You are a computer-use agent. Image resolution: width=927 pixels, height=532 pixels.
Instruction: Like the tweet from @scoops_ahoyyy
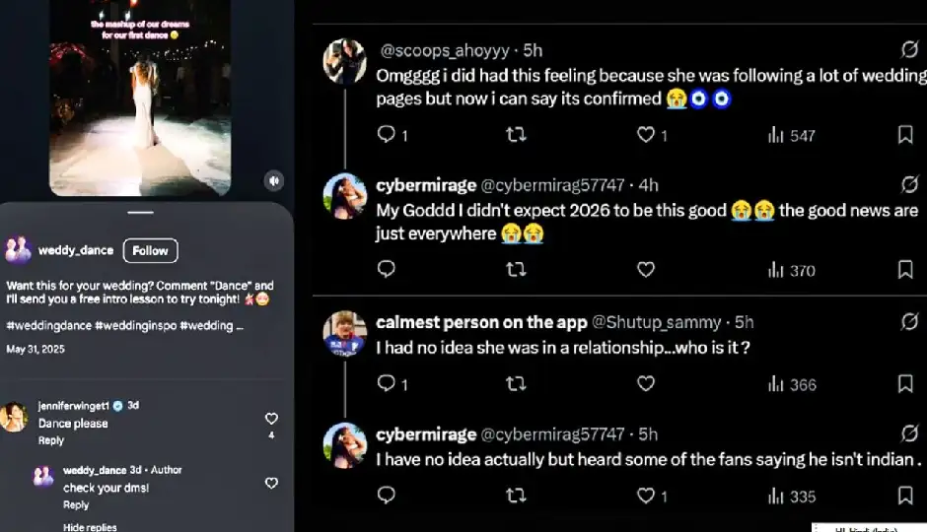pyautogui.click(x=646, y=134)
